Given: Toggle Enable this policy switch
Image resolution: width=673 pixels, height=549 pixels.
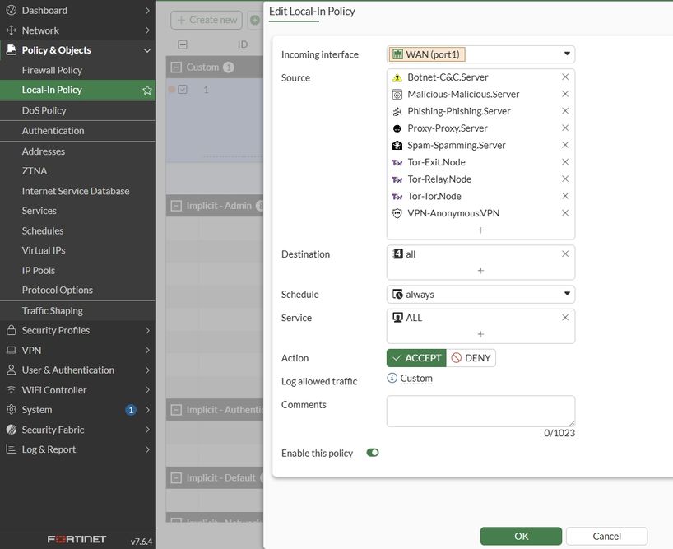Looking at the screenshot, I should point(373,453).
